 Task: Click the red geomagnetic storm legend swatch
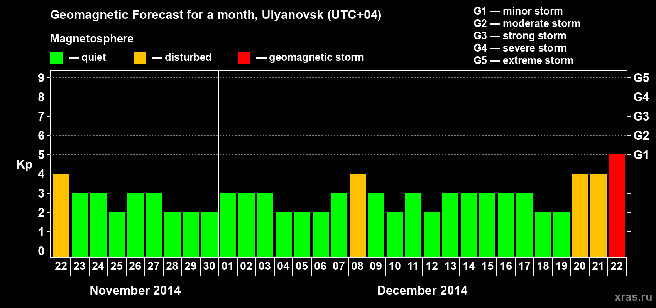[244, 58]
